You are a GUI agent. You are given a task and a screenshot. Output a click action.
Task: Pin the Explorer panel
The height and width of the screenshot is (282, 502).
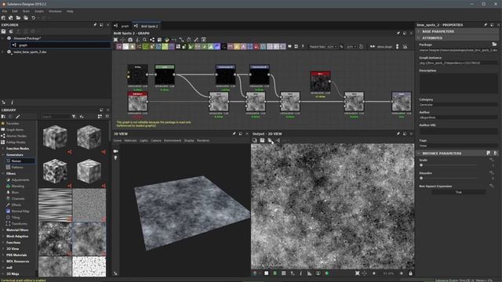pos(95,24)
